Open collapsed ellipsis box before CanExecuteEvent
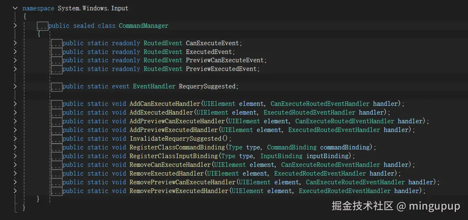Image resolution: width=468 pixels, height=220 pixels. [56, 43]
